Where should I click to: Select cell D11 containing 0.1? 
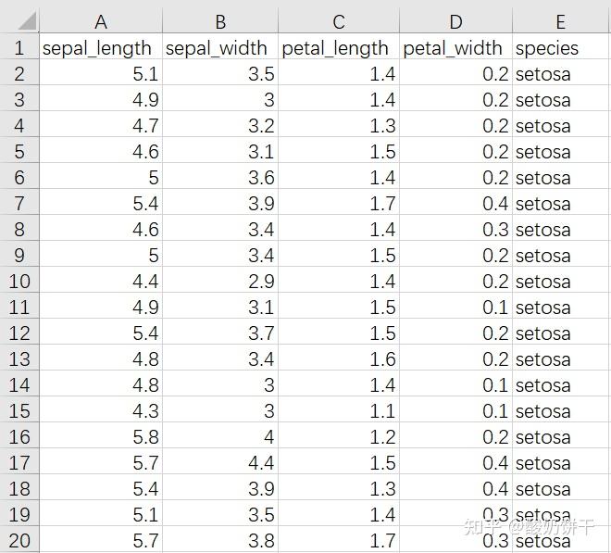tap(455, 306)
